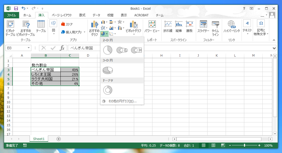Insert a 3-D pie chart

pos(108,71)
